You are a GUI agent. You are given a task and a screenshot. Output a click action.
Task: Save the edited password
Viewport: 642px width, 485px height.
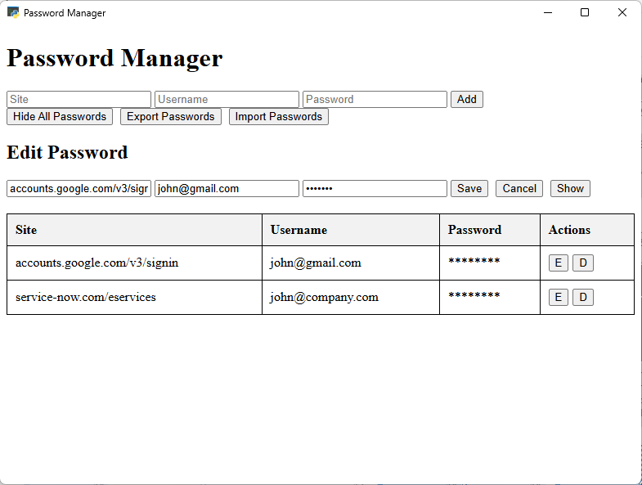469,188
